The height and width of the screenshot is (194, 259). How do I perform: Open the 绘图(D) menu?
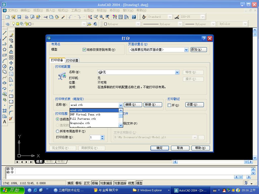(x=89, y=10)
